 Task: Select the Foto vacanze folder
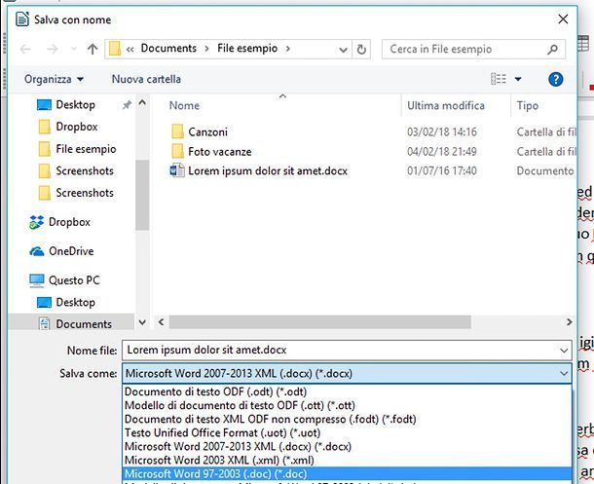[x=220, y=152]
